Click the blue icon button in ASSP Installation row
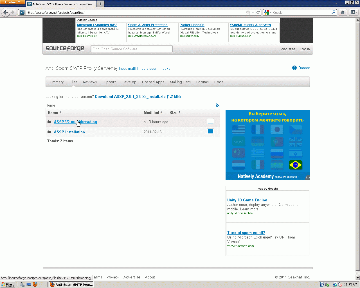This screenshot has height=288, width=360. click(210, 131)
